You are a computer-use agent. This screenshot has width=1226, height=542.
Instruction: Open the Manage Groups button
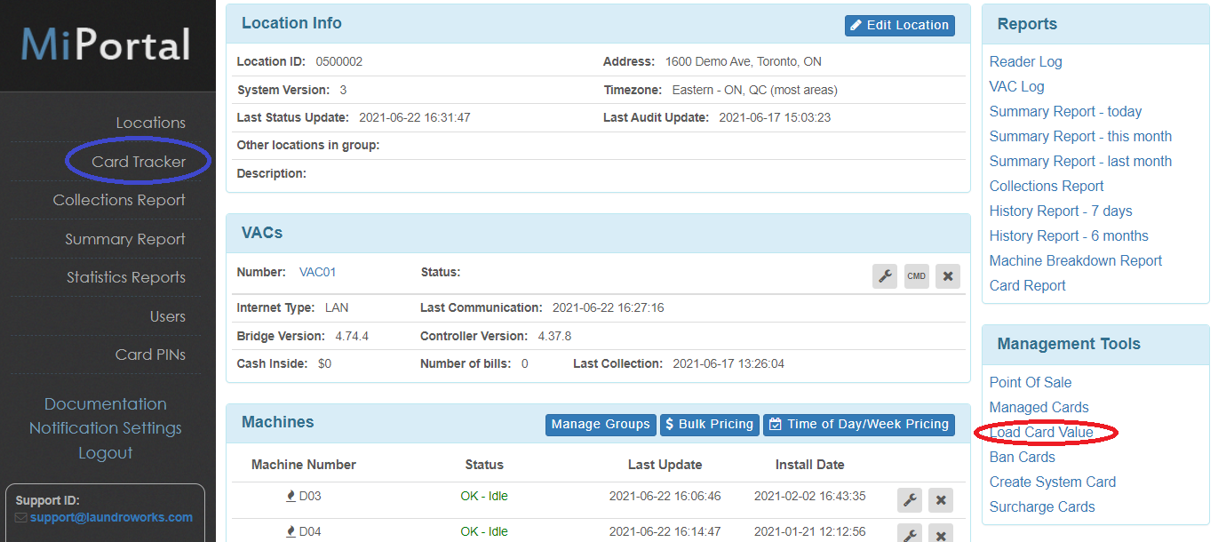[x=601, y=425]
